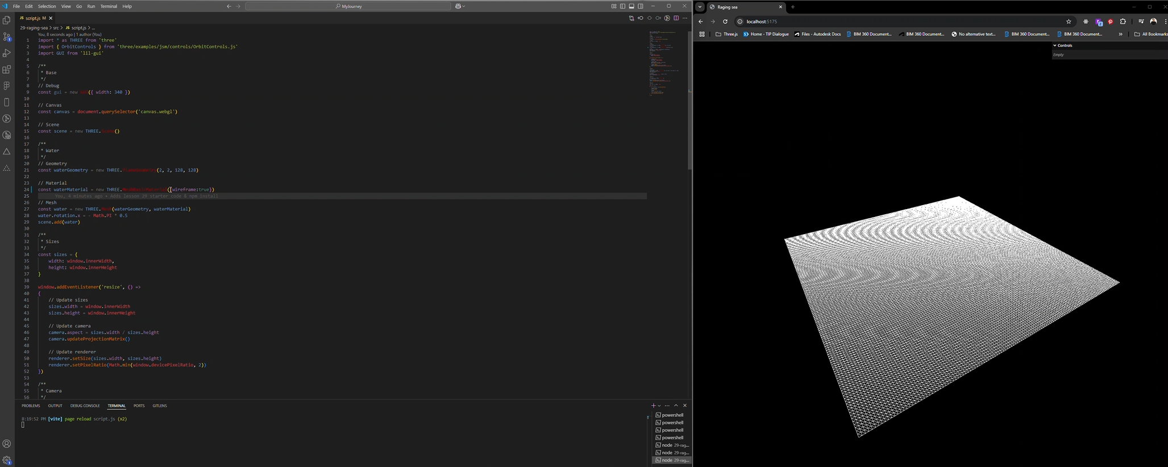Click the MyJourney command center search box
This screenshot has width=1168, height=467.
[x=348, y=6]
